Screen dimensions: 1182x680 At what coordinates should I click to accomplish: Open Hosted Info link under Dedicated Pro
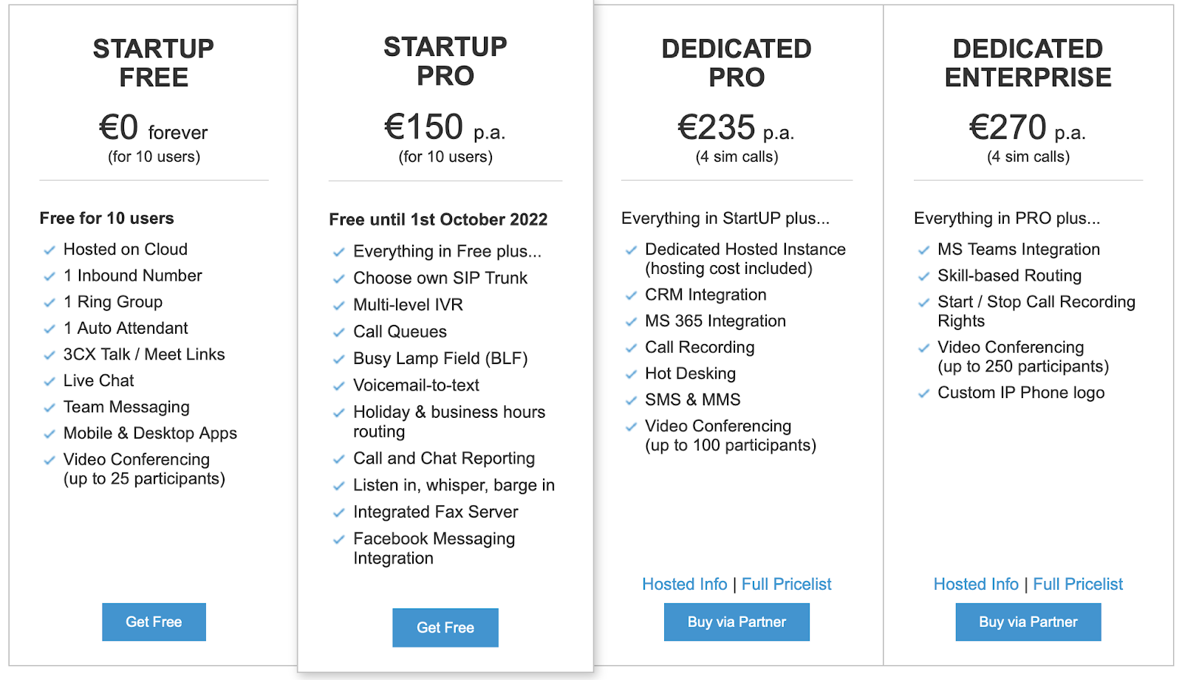pos(685,584)
